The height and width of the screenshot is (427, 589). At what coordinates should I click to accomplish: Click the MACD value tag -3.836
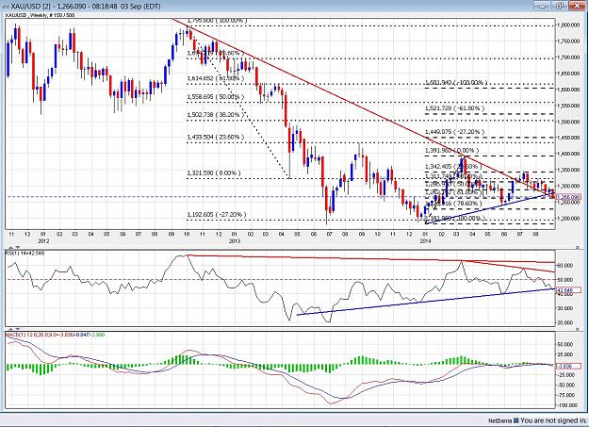[x=568, y=366]
